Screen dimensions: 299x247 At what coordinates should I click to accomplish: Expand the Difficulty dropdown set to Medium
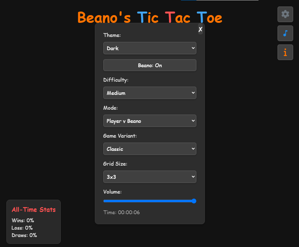(150, 93)
